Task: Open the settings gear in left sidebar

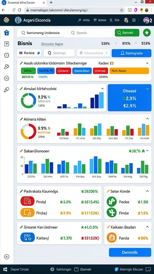Action: point(6,55)
